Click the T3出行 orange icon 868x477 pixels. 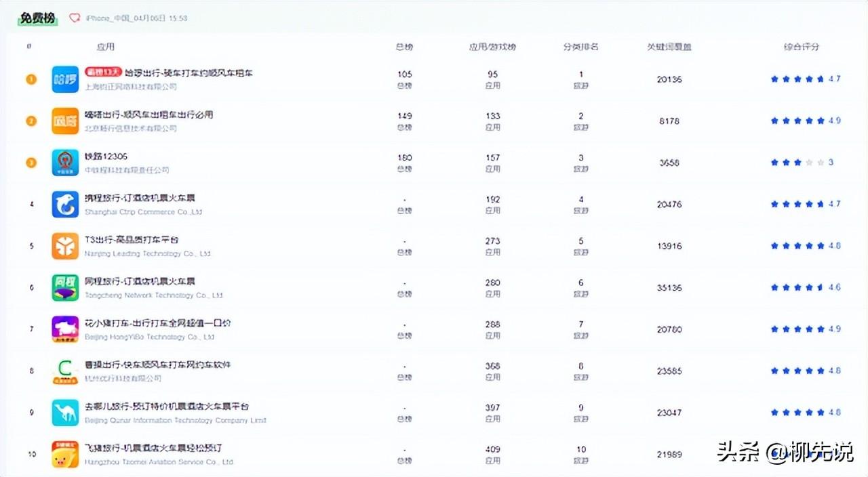pyautogui.click(x=65, y=246)
